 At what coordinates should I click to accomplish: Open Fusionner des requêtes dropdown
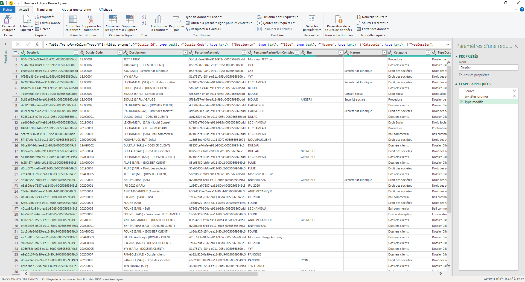coord(278,17)
